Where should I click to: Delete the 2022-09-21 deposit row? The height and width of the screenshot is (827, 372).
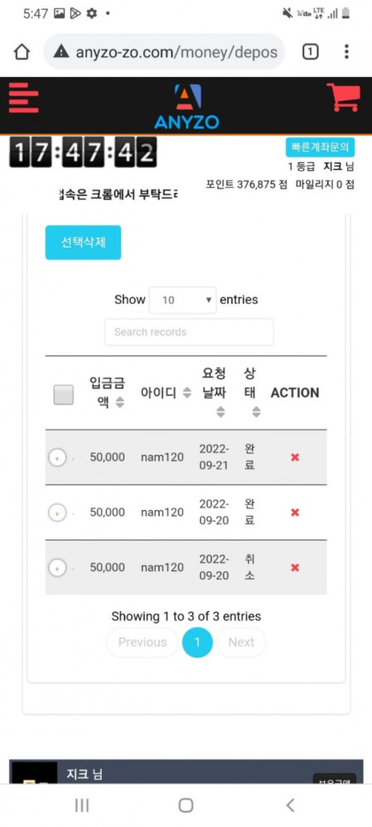click(x=295, y=457)
